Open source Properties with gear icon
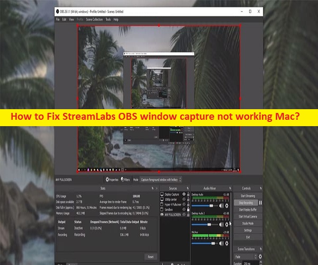 point(112,180)
